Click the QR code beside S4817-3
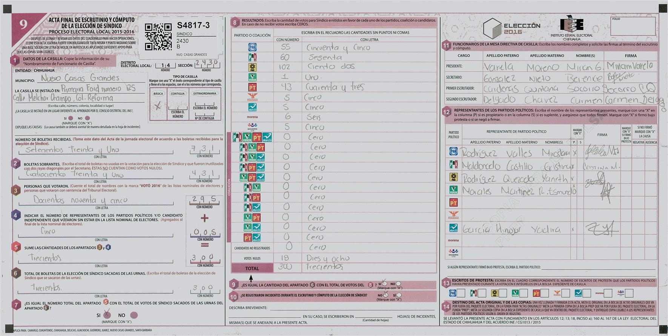The image size is (668, 336). click(158, 37)
